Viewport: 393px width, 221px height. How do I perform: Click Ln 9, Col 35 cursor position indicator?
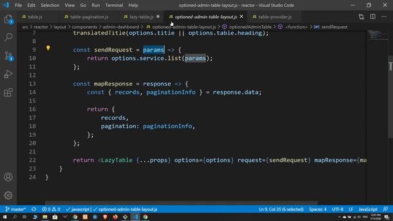[281, 209]
